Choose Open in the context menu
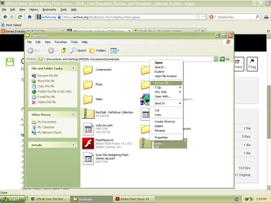 tap(166, 63)
